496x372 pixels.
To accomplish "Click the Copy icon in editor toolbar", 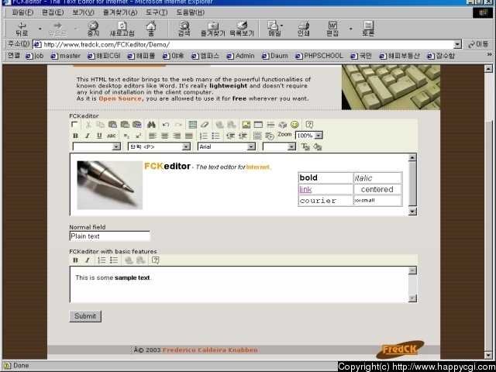I will (x=100, y=125).
